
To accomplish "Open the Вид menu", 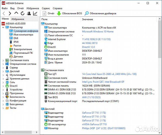I will click(x=12, y=8).
